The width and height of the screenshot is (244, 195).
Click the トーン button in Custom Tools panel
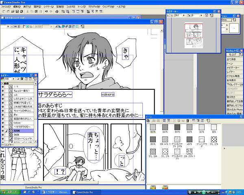pyautogui.click(x=234, y=63)
